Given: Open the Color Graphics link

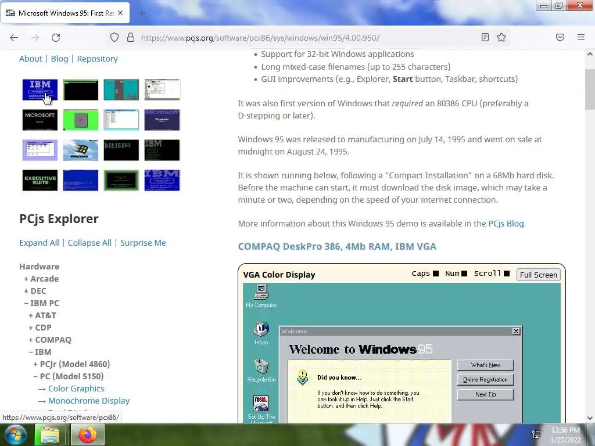Looking at the screenshot, I should click(x=76, y=389).
